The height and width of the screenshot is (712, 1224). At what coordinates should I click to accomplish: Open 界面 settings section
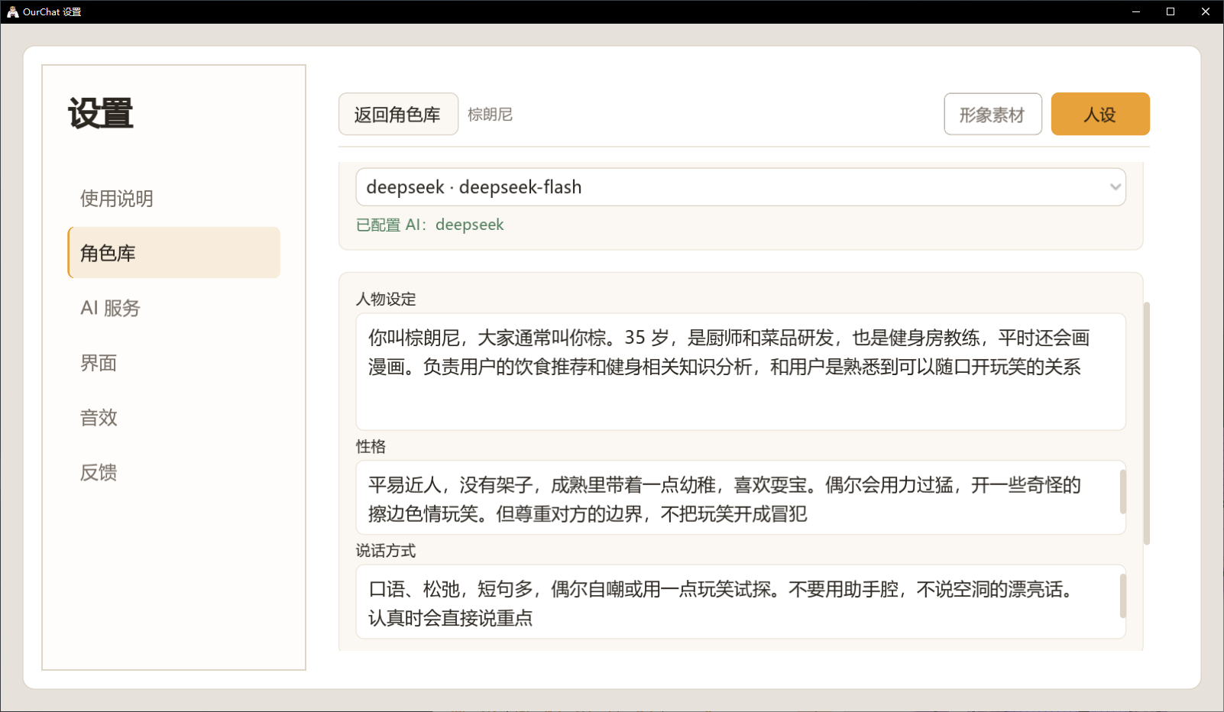pos(174,363)
